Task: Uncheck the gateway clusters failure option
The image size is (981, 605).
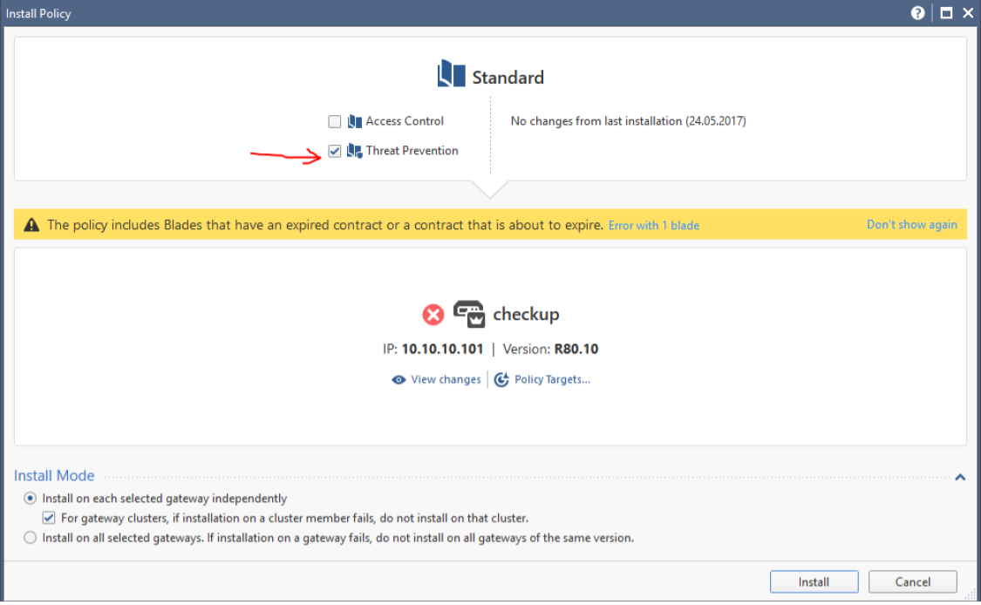Action: click(50, 518)
